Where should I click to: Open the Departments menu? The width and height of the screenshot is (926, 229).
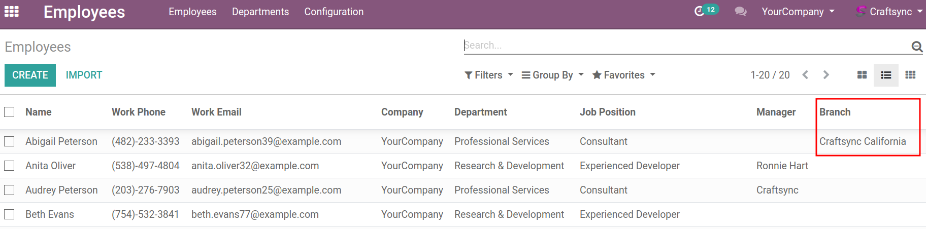[x=260, y=12]
